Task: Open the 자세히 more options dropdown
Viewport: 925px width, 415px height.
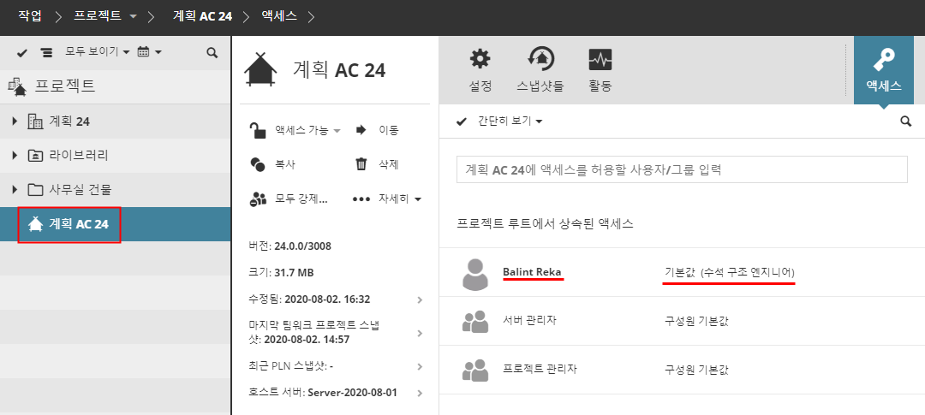Action: coord(388,199)
